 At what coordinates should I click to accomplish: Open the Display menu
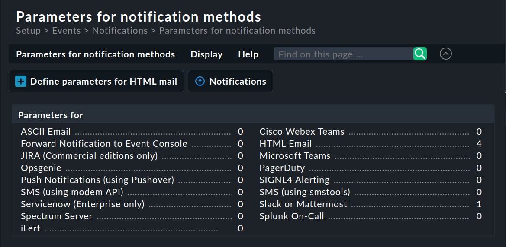coord(206,54)
